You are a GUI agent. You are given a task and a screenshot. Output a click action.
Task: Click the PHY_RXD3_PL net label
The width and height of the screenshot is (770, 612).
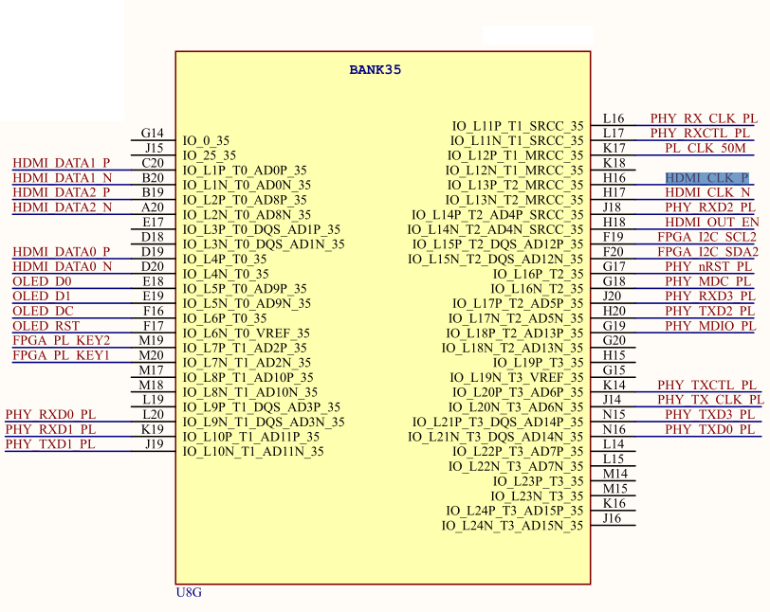click(710, 296)
